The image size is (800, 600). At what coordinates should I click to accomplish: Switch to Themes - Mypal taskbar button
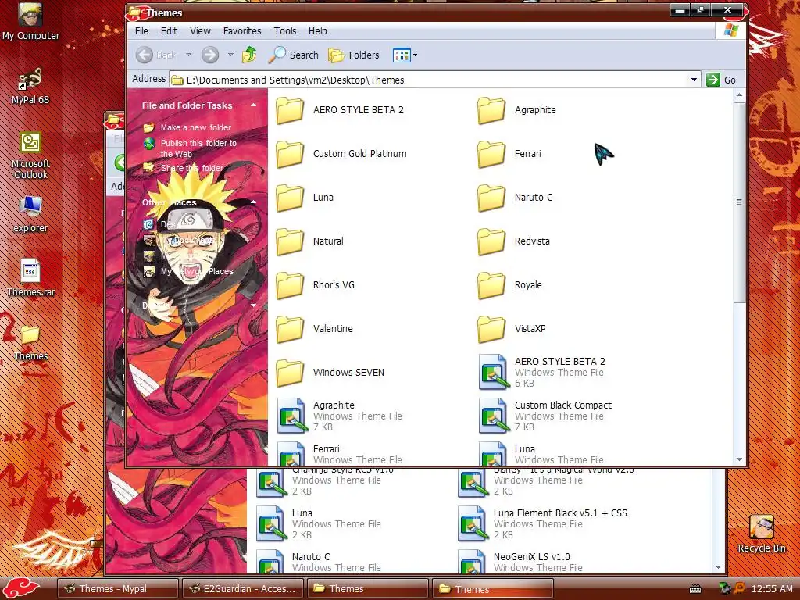pyautogui.click(x=117, y=589)
